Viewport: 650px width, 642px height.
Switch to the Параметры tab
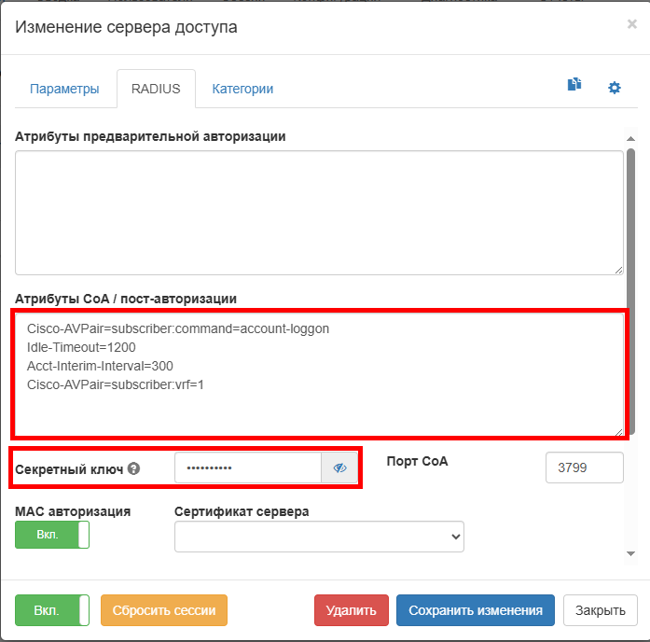pos(64,90)
